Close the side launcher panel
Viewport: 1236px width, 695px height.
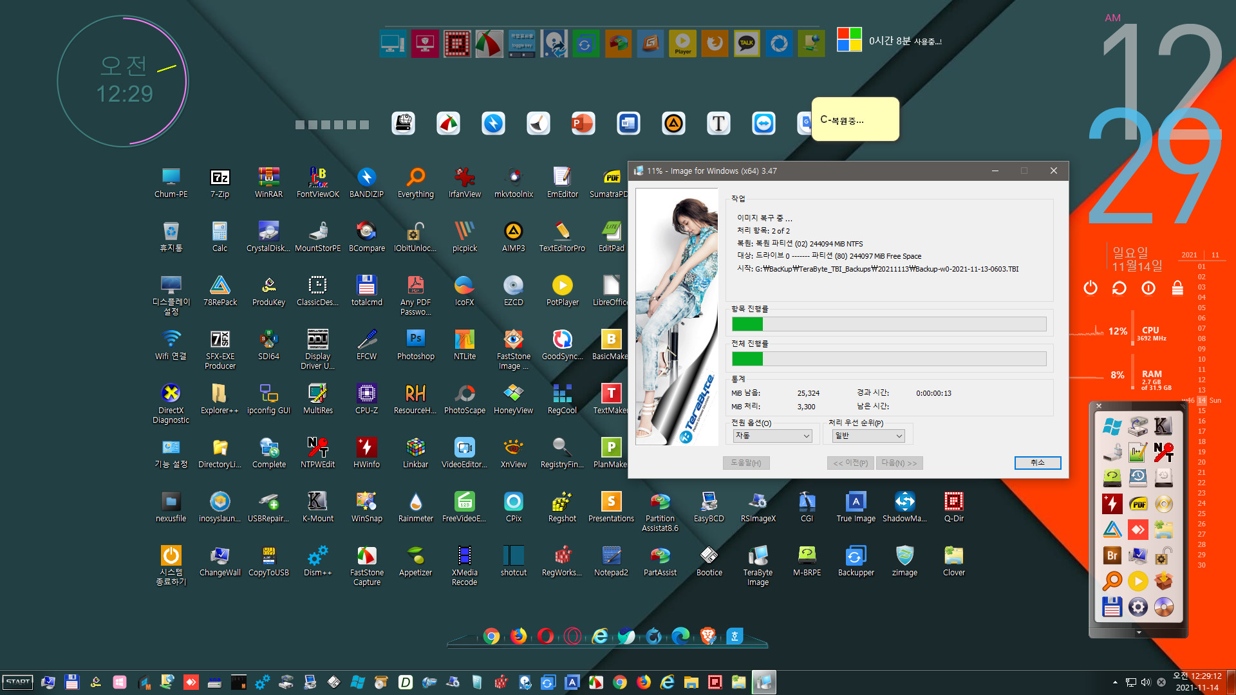(x=1099, y=406)
